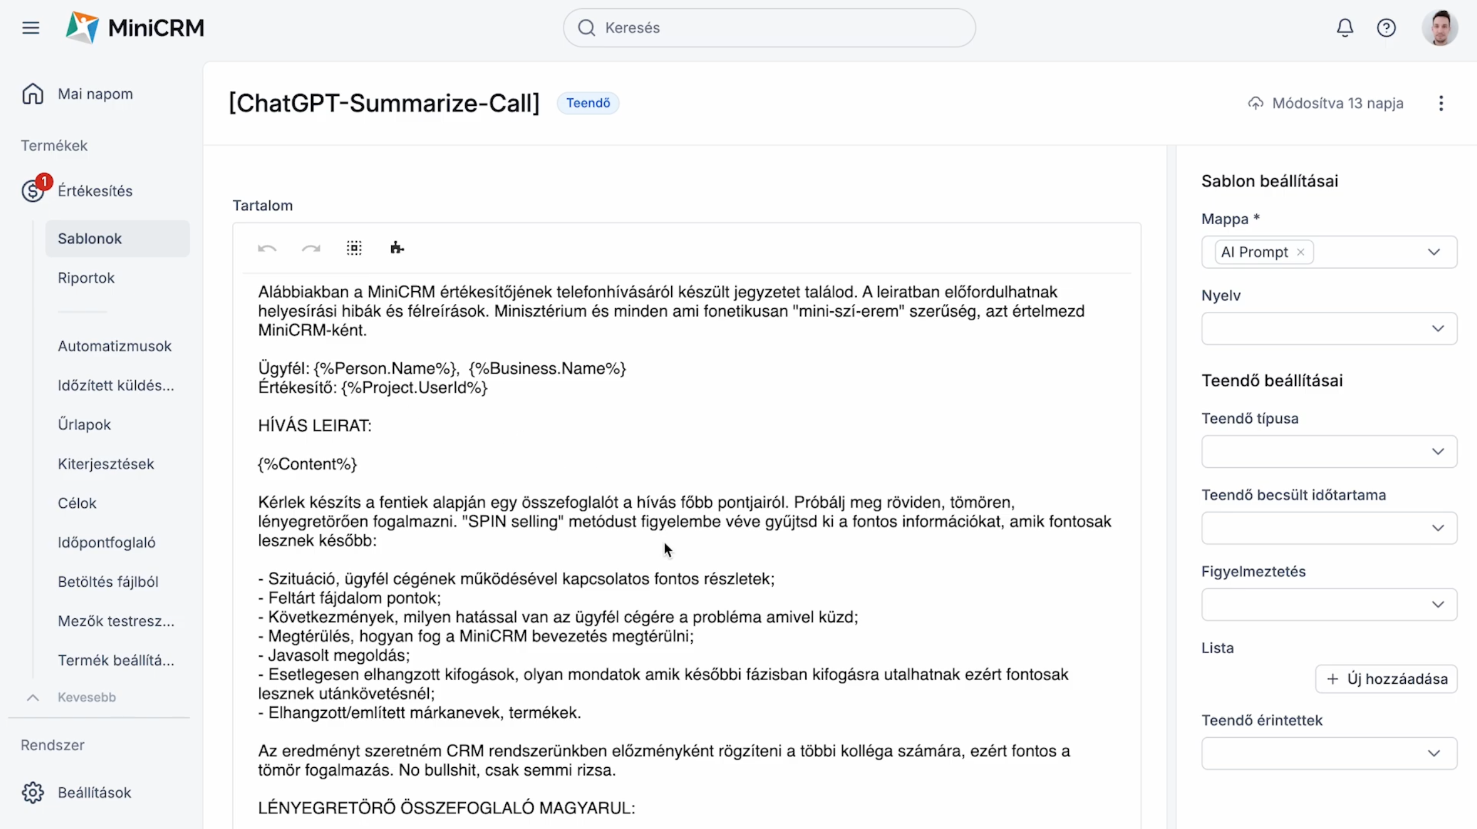Click the Beállítások gear icon
Screen dimensions: 1477x829
click(x=33, y=793)
